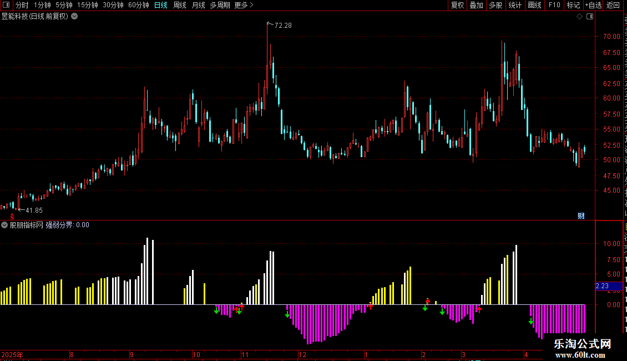The height and width of the screenshot is (361, 627).
Task: Click the 10.00 indicator axis label
Action: click(611, 244)
